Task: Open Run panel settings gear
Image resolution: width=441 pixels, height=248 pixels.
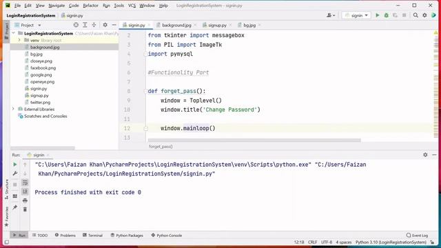Action: [x=425, y=155]
